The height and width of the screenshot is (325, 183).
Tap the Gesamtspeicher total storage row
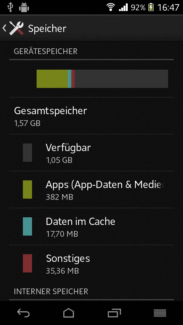click(91, 116)
